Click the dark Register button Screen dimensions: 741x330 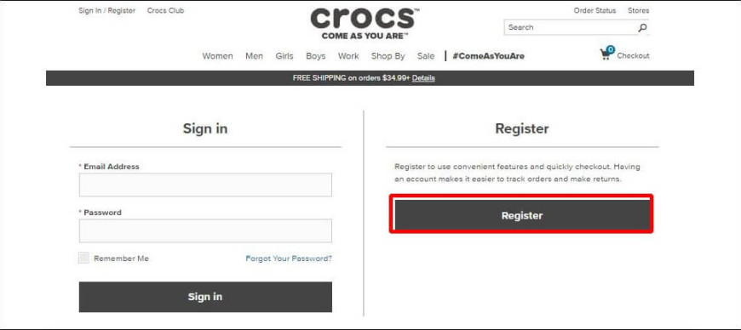click(522, 215)
